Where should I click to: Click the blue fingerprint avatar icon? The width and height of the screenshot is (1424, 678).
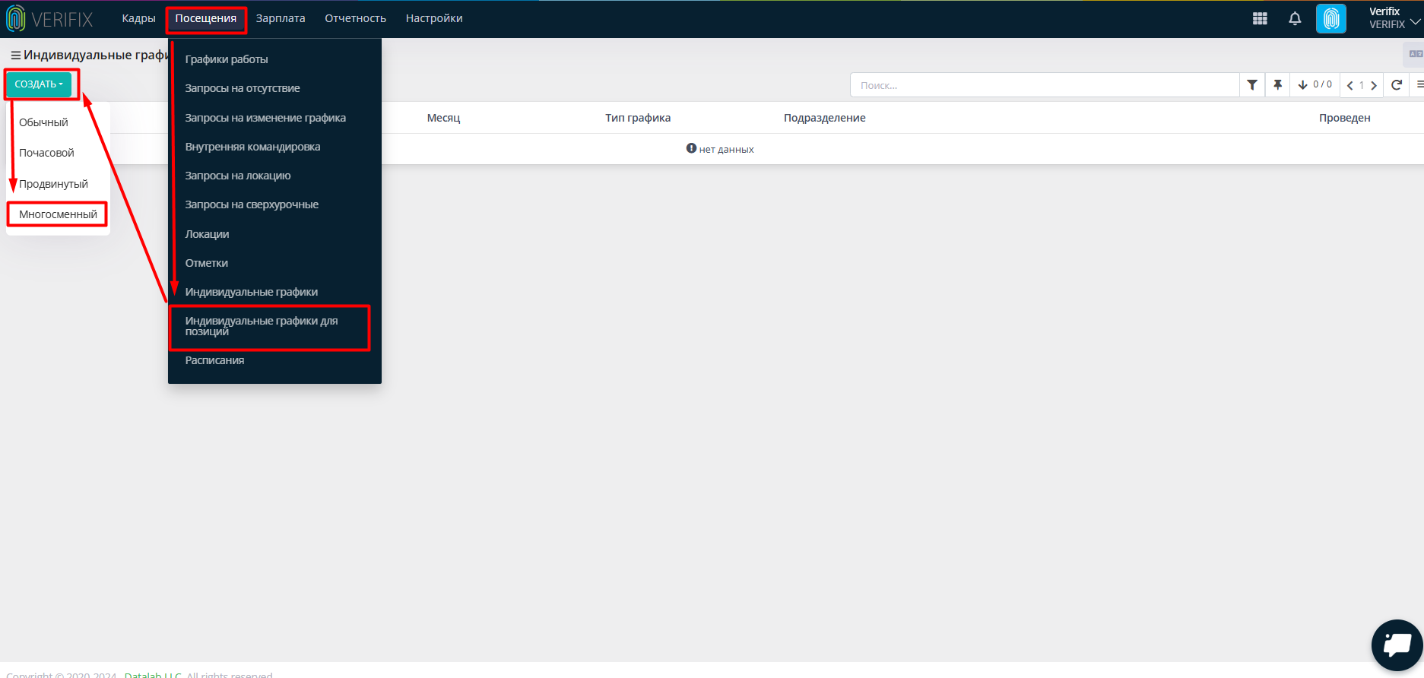pyautogui.click(x=1331, y=19)
